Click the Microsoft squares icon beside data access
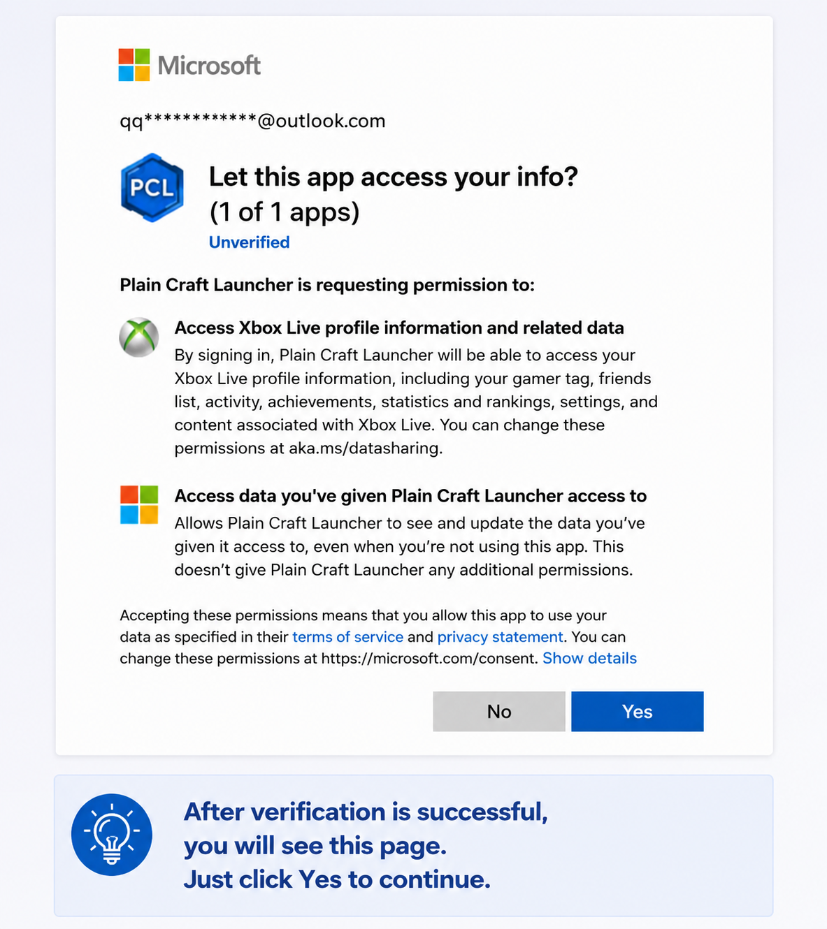 pyautogui.click(x=139, y=505)
